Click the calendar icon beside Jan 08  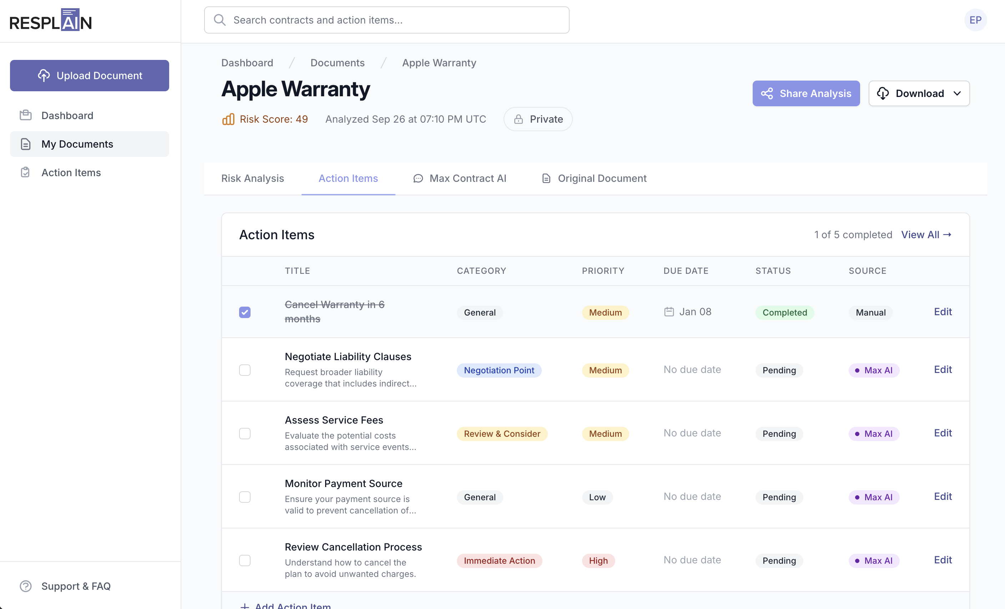pyautogui.click(x=668, y=311)
